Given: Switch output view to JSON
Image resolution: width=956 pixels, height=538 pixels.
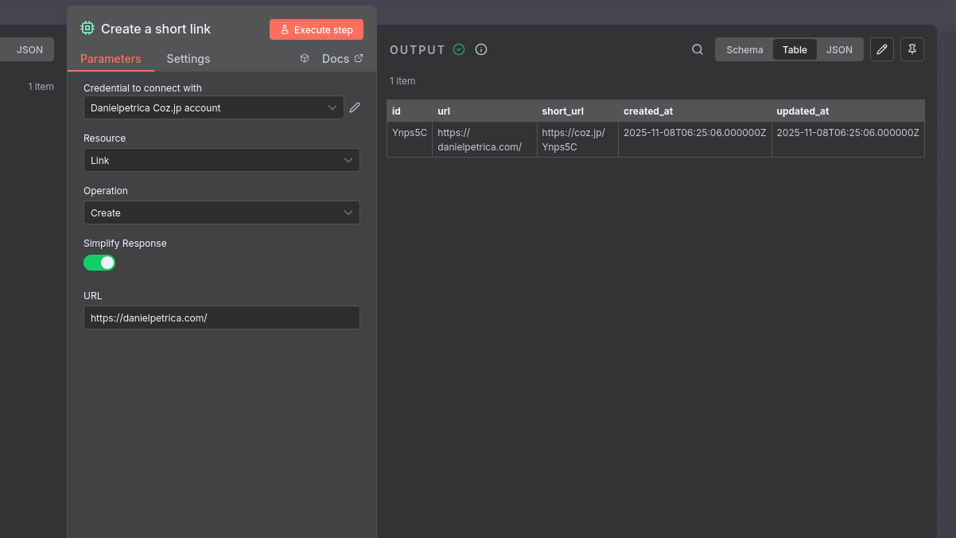Looking at the screenshot, I should [x=839, y=49].
